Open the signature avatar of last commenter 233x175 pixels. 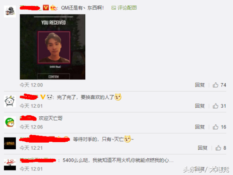tap(10, 164)
